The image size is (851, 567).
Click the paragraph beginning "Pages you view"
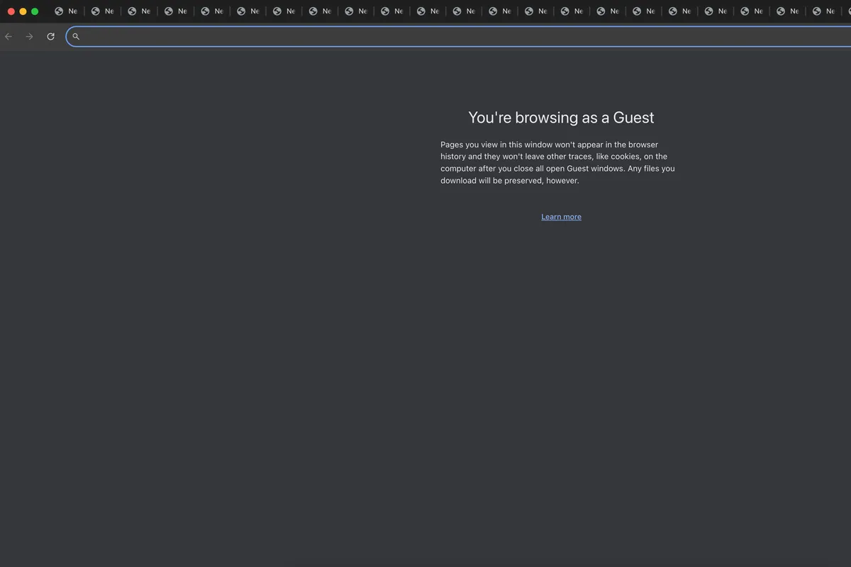pos(558,162)
